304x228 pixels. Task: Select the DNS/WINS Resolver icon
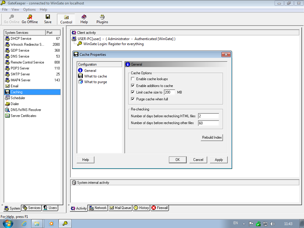[x=7, y=110]
